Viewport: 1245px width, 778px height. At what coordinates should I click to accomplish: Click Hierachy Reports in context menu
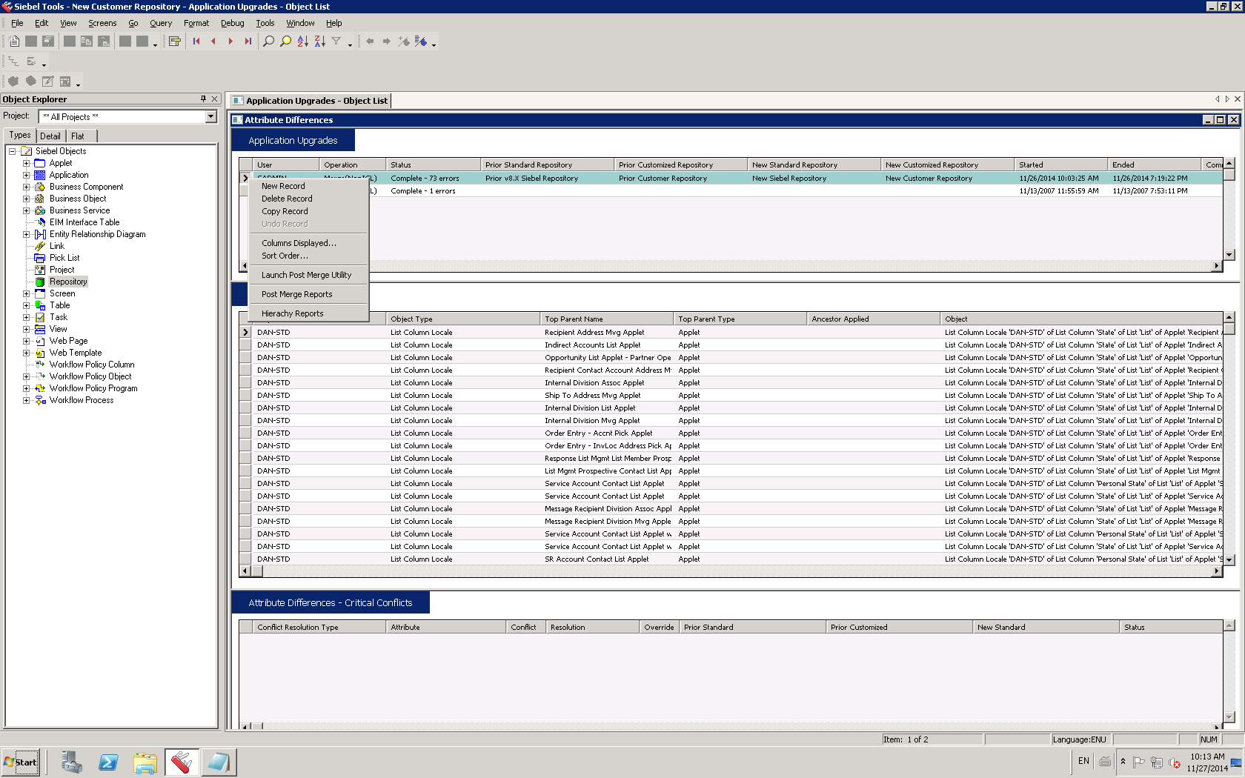pyautogui.click(x=293, y=313)
